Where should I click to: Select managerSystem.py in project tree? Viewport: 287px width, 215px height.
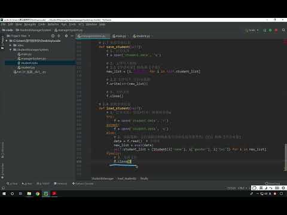pos(32,59)
